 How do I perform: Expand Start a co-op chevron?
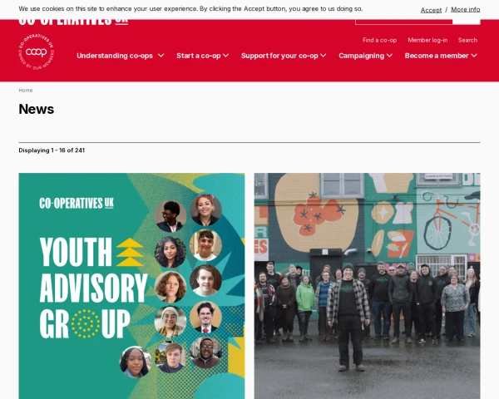point(225,56)
